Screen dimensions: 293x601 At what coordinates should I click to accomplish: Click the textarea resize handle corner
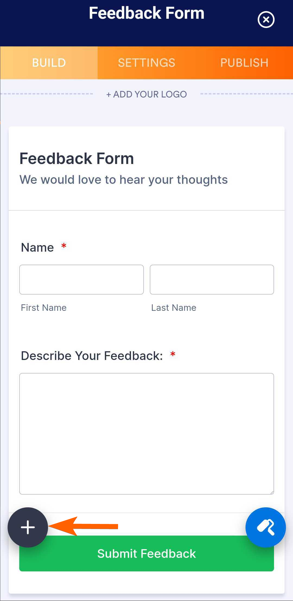(x=272, y=492)
